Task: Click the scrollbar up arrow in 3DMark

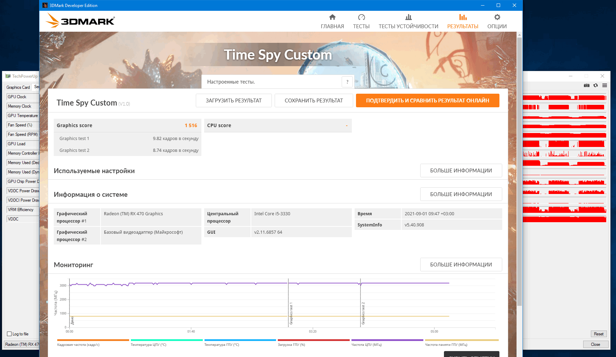Action: (519, 35)
